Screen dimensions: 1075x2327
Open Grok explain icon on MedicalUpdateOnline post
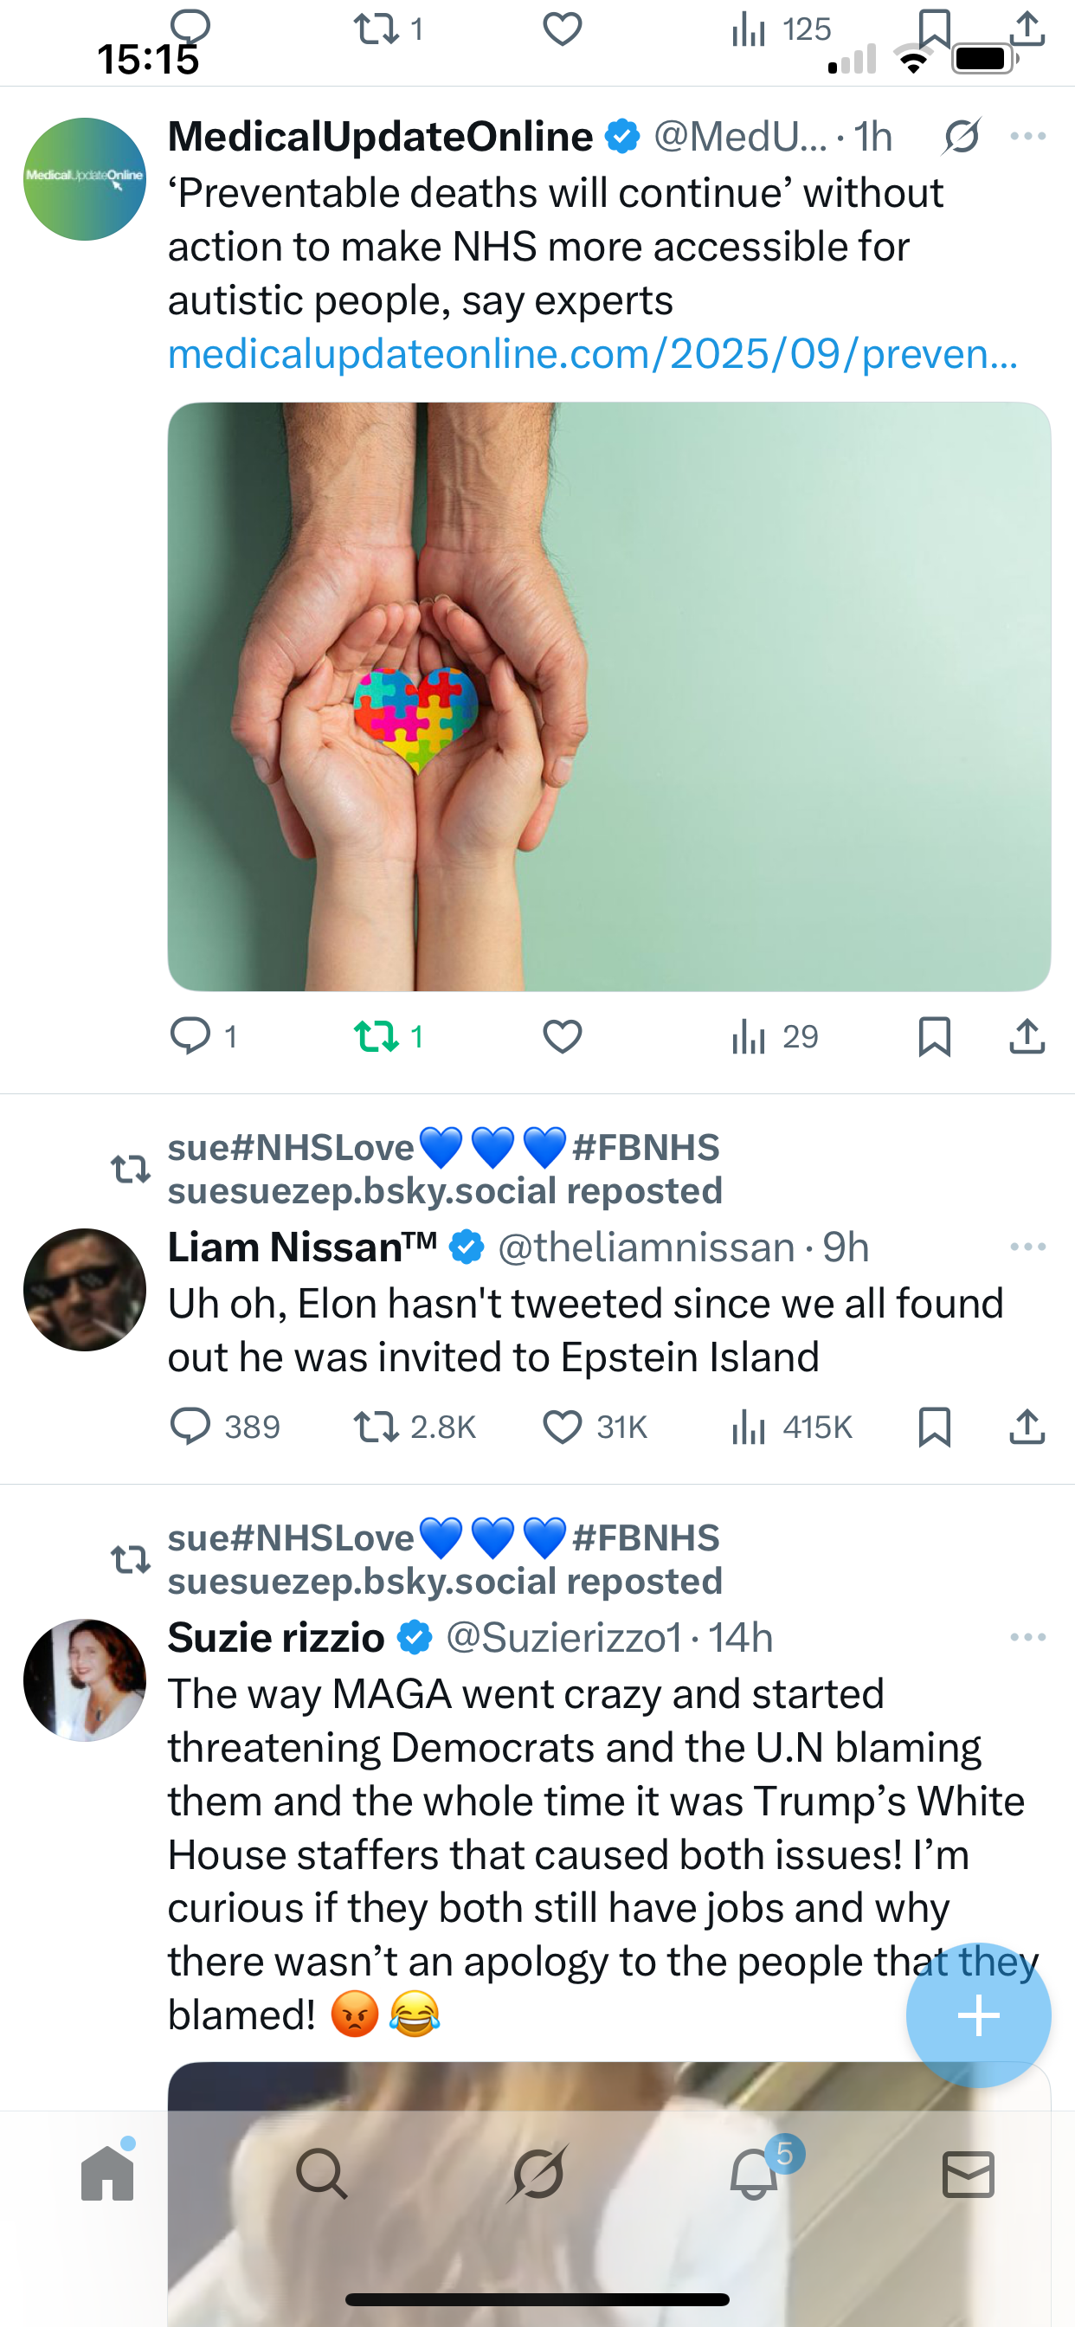(x=961, y=137)
